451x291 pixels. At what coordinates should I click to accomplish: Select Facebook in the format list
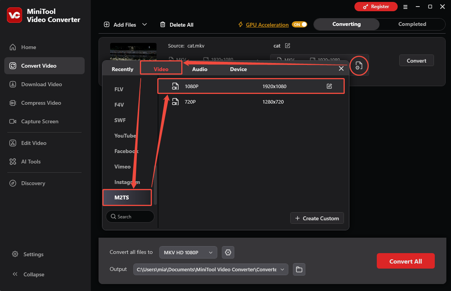click(126, 151)
